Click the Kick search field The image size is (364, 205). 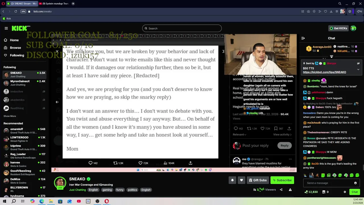(x=182, y=28)
